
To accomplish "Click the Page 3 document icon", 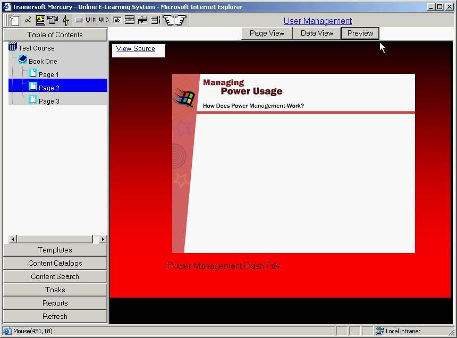I will [33, 100].
